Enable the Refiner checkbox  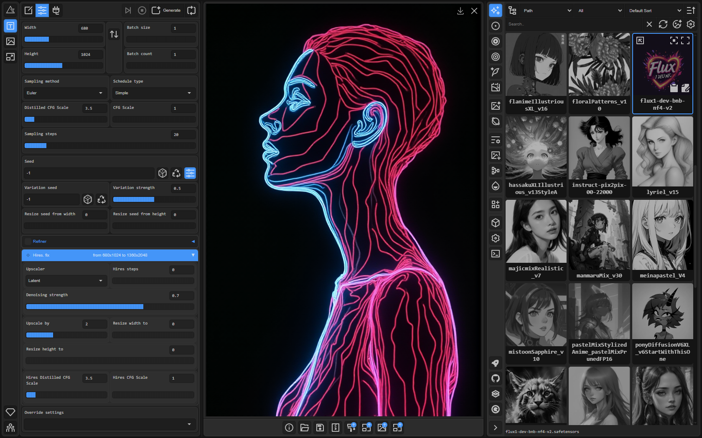point(28,242)
